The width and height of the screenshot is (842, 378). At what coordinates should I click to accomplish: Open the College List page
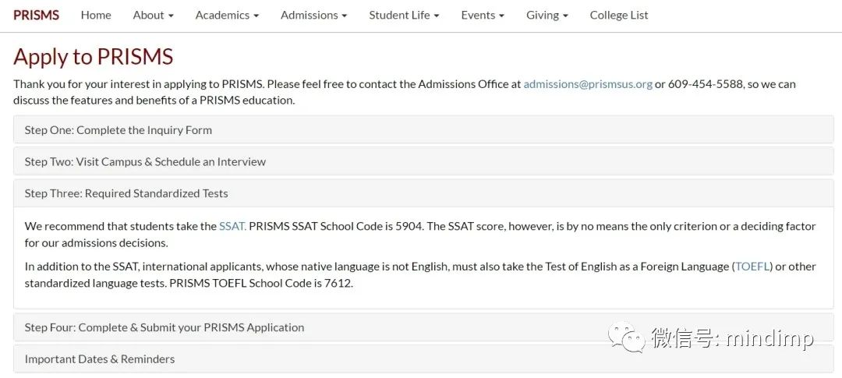(x=619, y=15)
